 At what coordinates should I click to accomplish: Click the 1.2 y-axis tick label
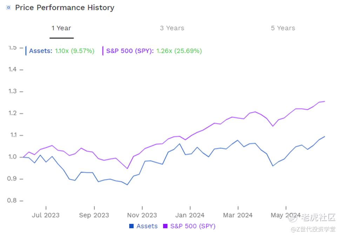click(x=13, y=113)
